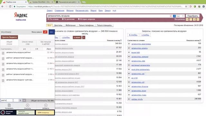Add the увлажнитель vitek similar query
Viewport: 206px width, 116px height.
(x=129, y=61)
